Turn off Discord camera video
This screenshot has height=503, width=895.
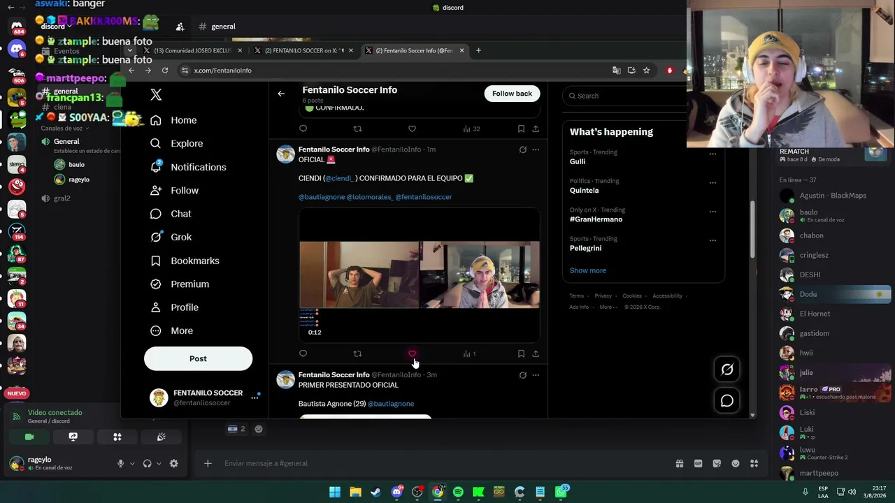coord(29,437)
